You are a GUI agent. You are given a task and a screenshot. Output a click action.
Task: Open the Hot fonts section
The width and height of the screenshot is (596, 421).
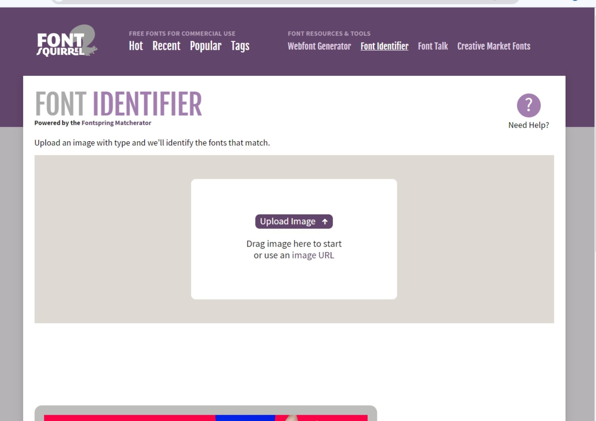coord(136,46)
